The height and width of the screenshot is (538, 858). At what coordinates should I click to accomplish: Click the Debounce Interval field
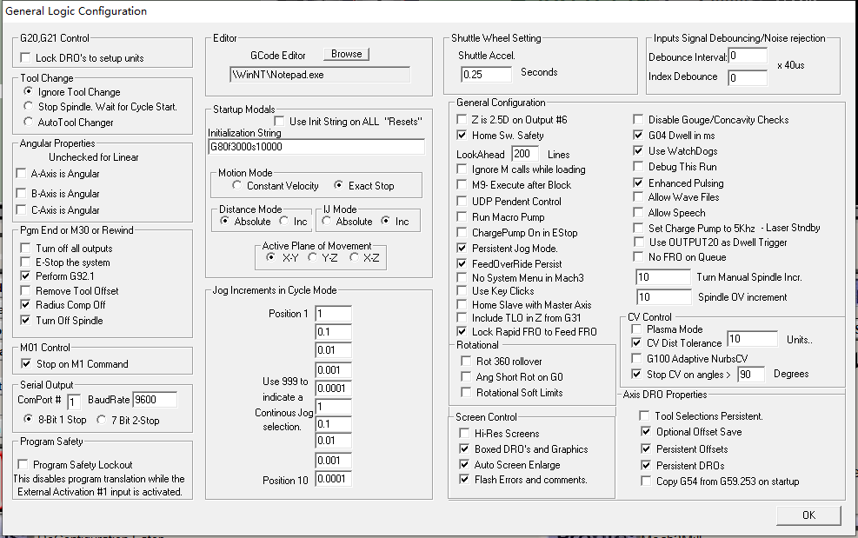click(x=748, y=56)
